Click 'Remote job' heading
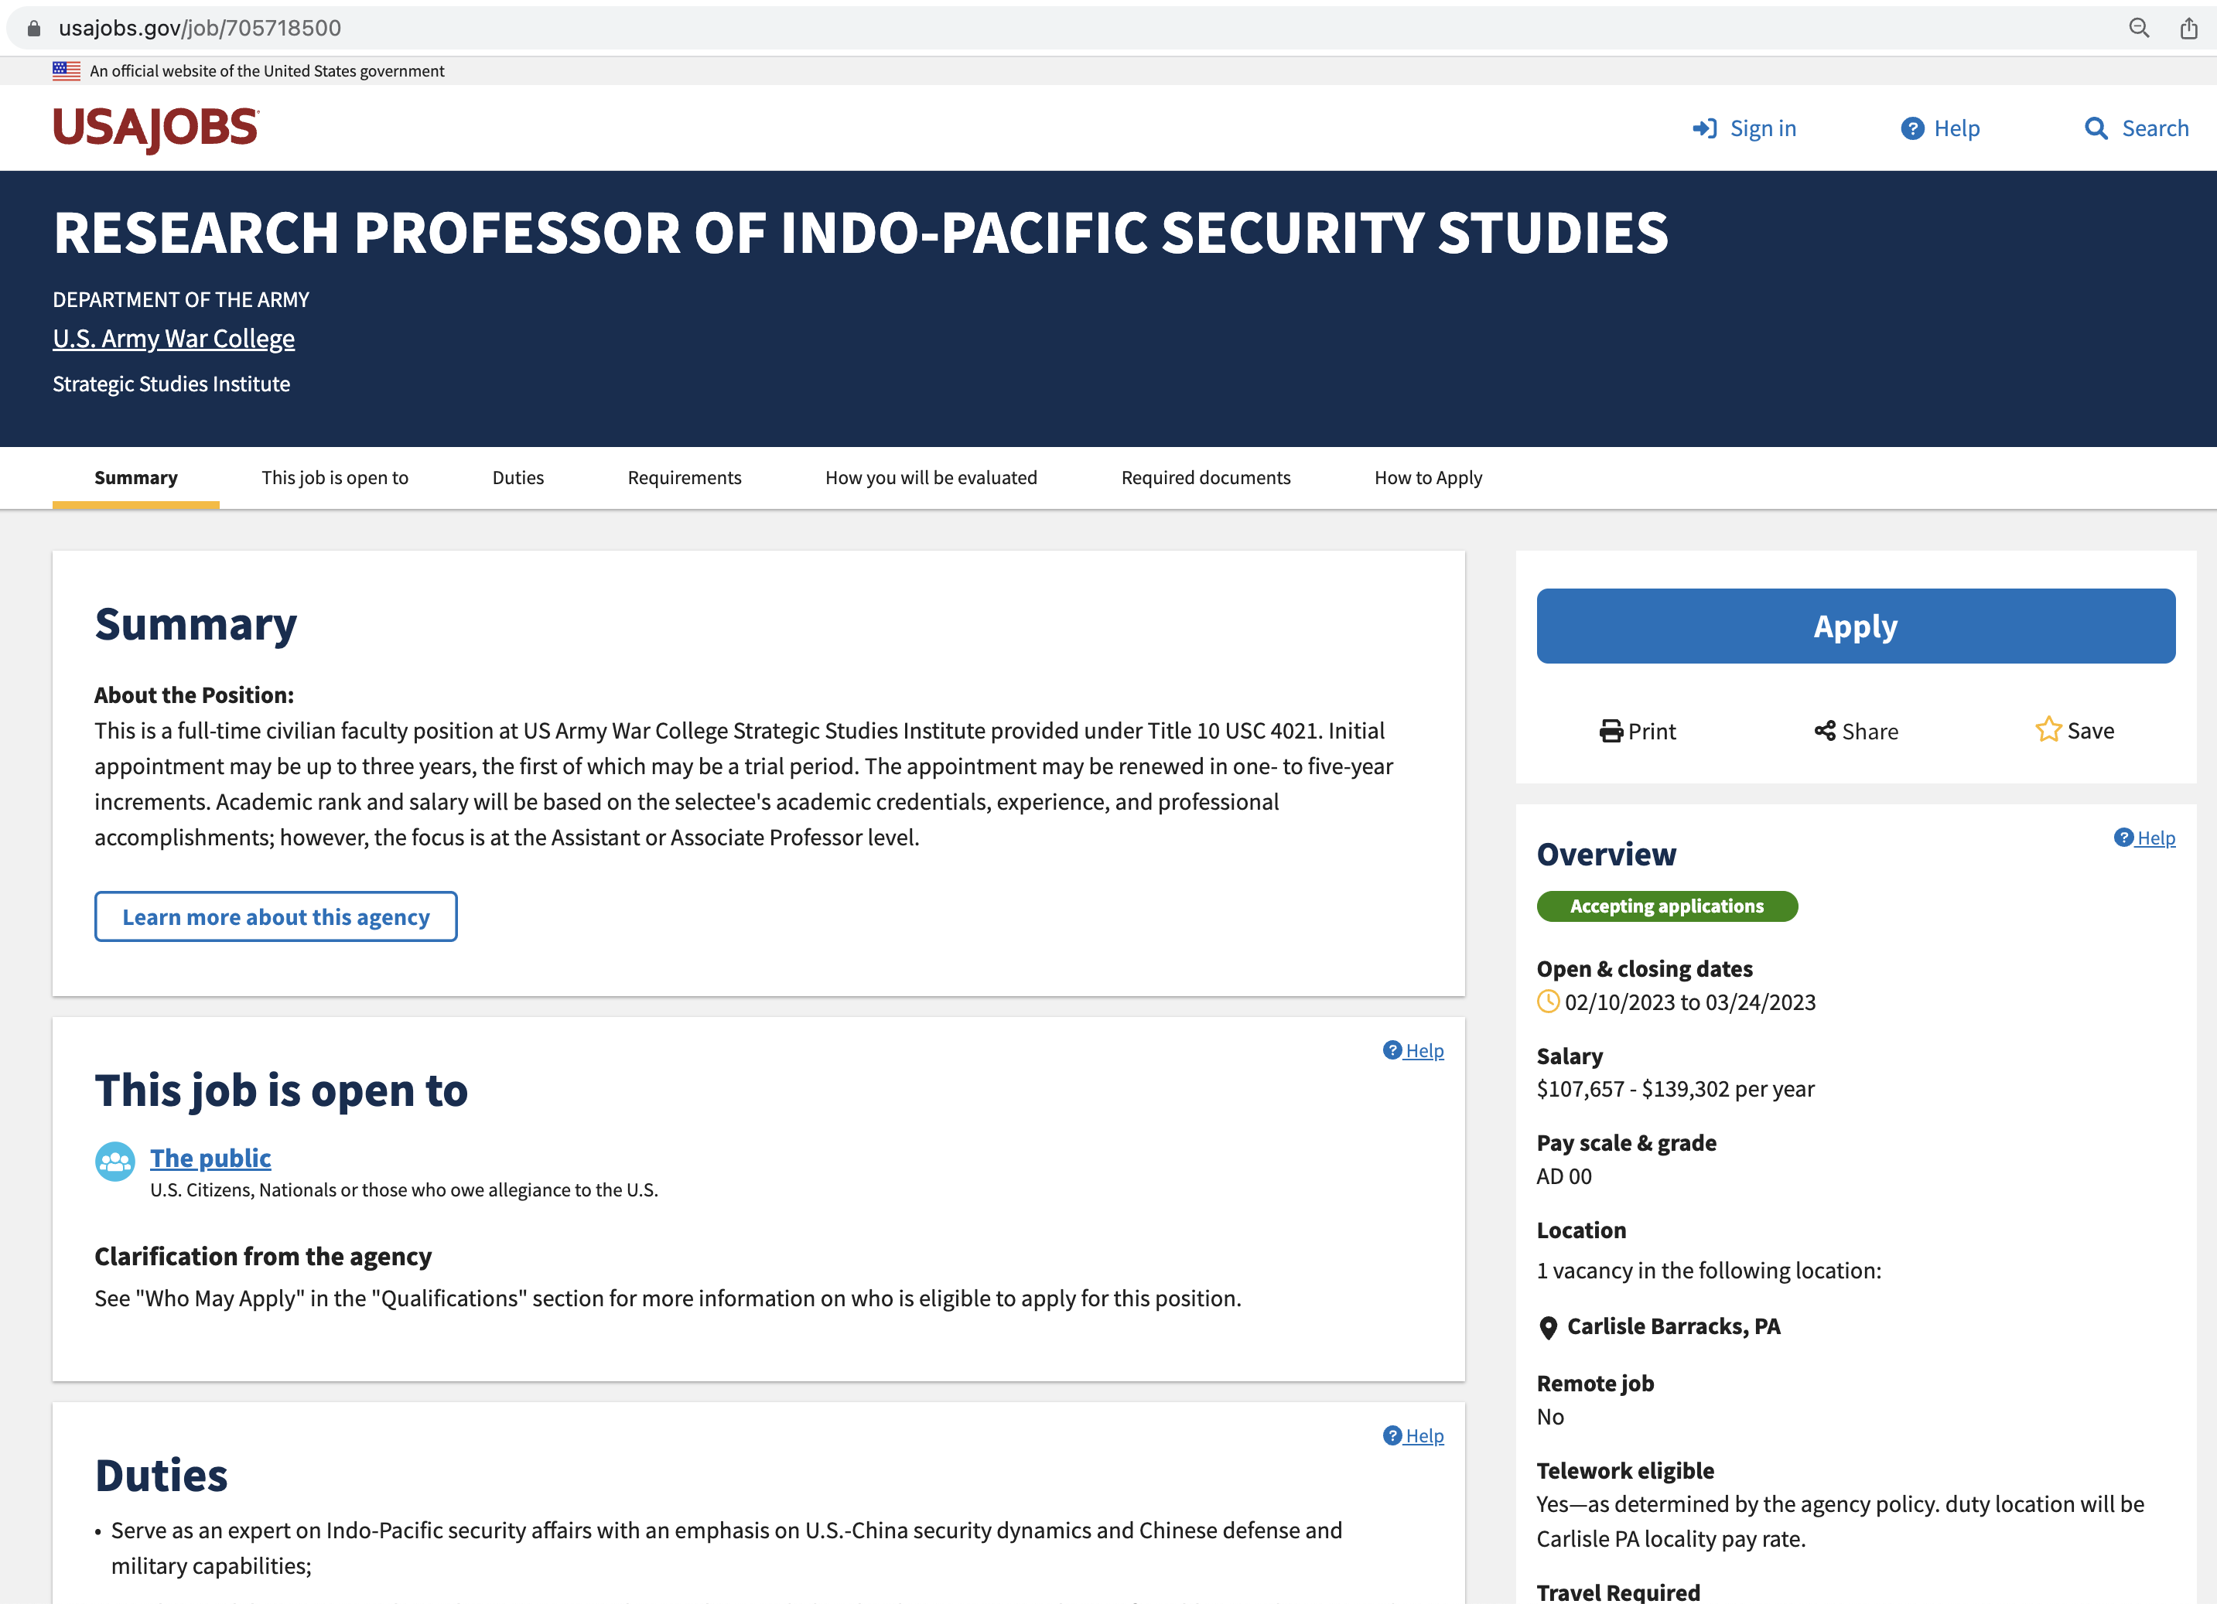This screenshot has height=1604, width=2217. 1595,1384
